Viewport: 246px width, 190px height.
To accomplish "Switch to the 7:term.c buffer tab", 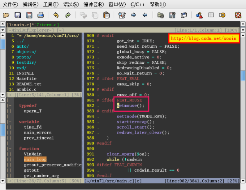I will pyautogui.click(x=46, y=25).
